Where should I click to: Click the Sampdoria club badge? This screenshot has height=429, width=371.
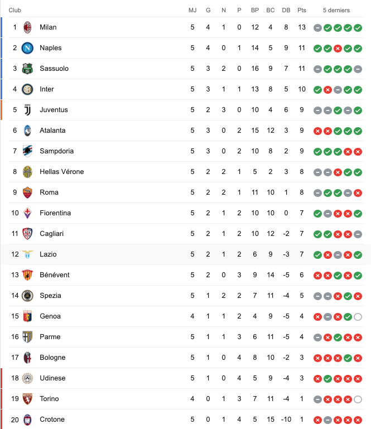pos(27,151)
